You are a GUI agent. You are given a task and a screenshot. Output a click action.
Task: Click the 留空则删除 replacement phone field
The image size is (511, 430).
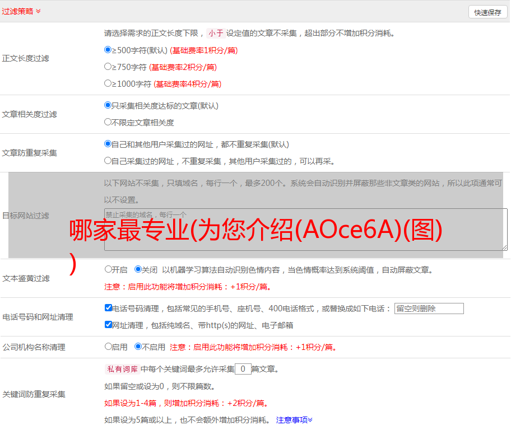tap(429, 309)
